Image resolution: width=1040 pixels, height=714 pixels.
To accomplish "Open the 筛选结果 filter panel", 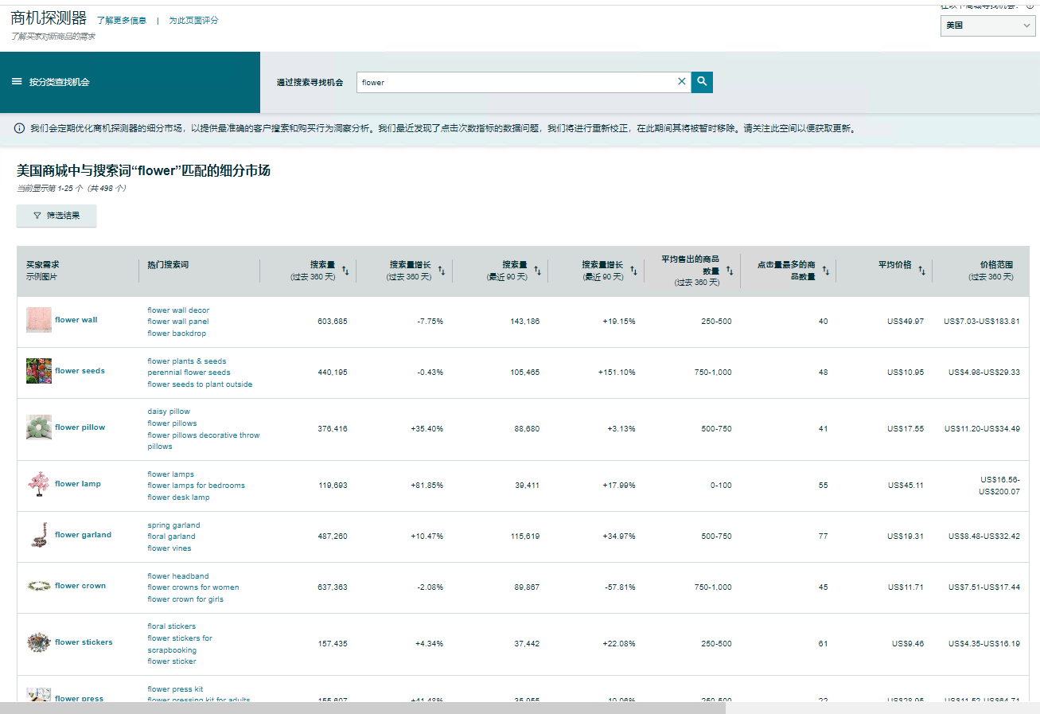I will point(56,216).
